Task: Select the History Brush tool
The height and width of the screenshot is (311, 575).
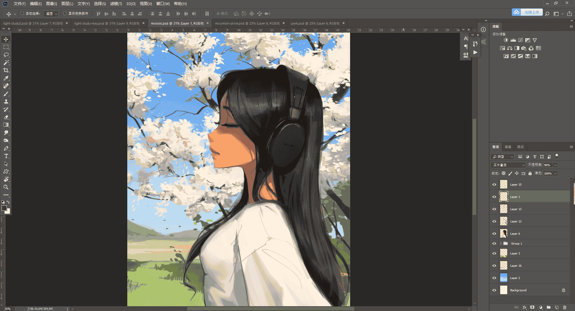Action: coord(6,109)
